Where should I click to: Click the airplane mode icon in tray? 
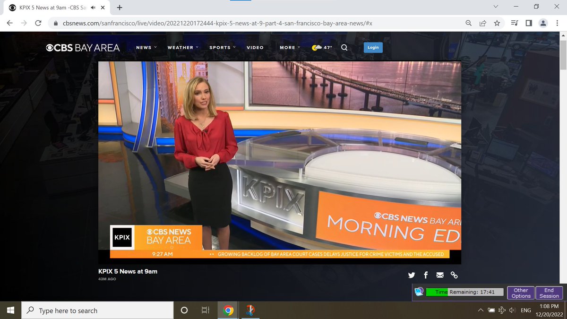click(502, 310)
